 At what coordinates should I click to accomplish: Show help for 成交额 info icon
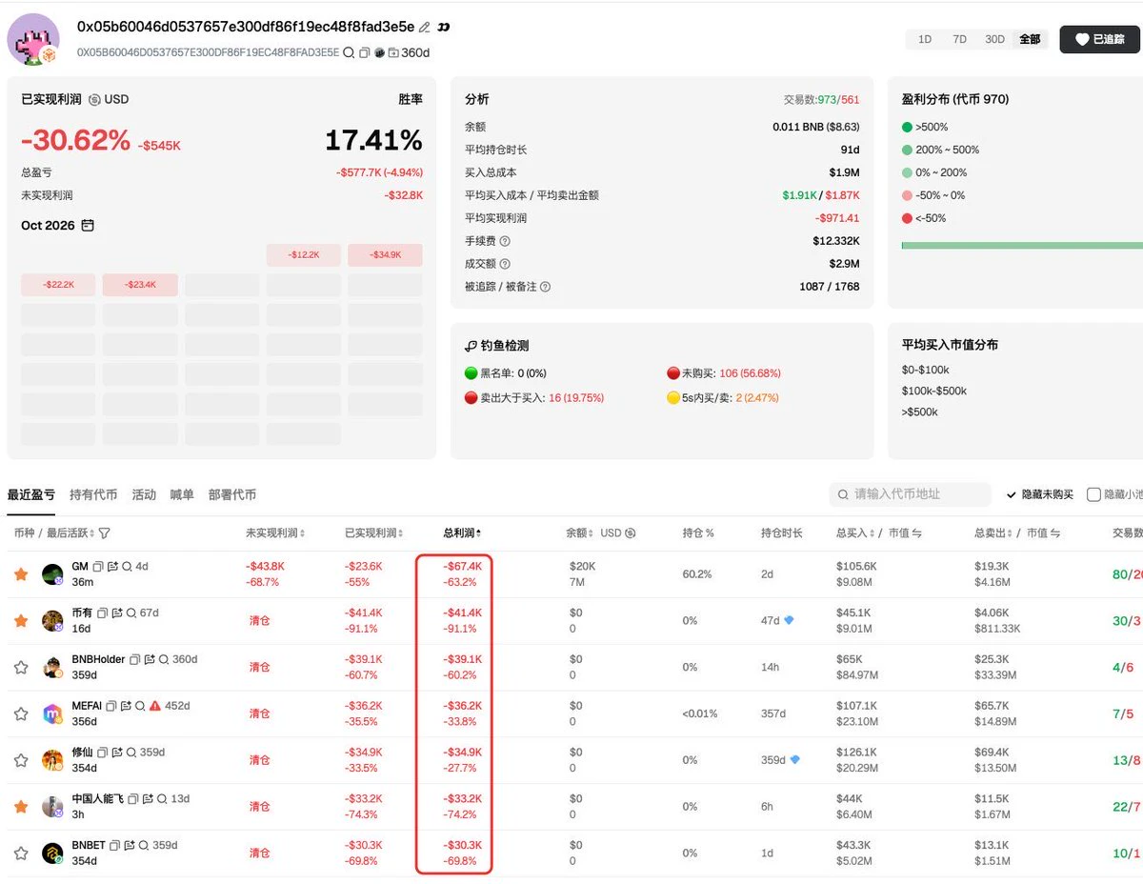point(505,264)
